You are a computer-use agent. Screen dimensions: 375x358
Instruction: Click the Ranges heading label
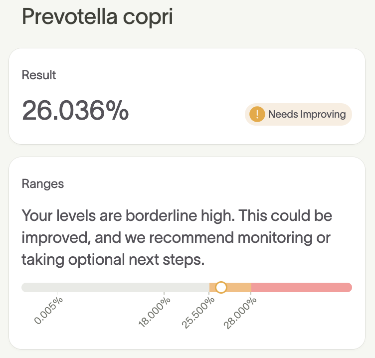click(x=43, y=183)
